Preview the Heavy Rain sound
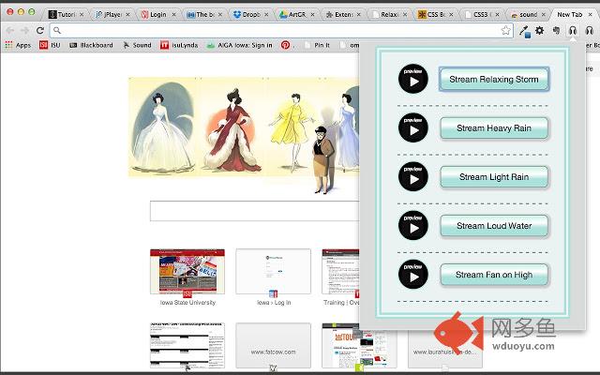Viewport: 600px width, 375px height. [413, 127]
